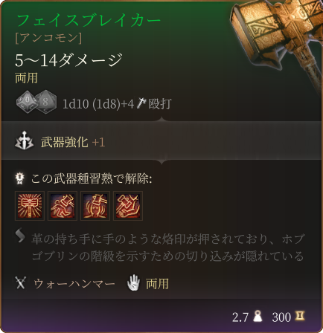
Task: Select the fourth weapon skill icon
Action: (128, 206)
